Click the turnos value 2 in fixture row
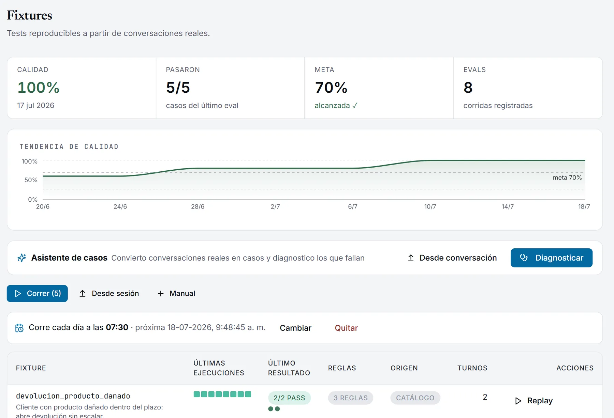The image size is (614, 418). pyautogui.click(x=485, y=397)
